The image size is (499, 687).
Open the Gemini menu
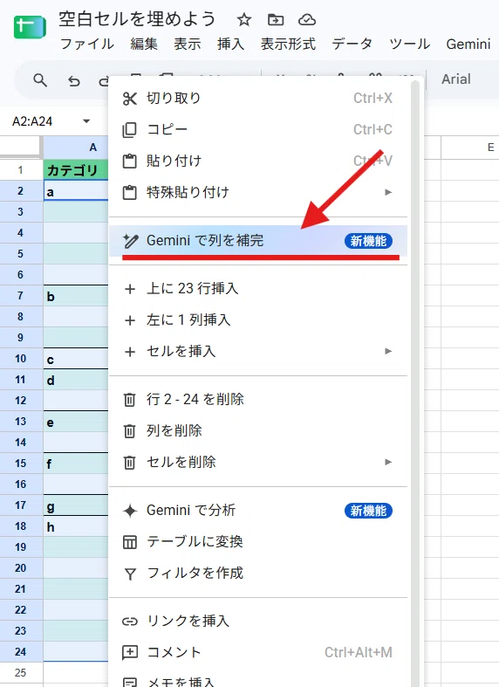(468, 44)
